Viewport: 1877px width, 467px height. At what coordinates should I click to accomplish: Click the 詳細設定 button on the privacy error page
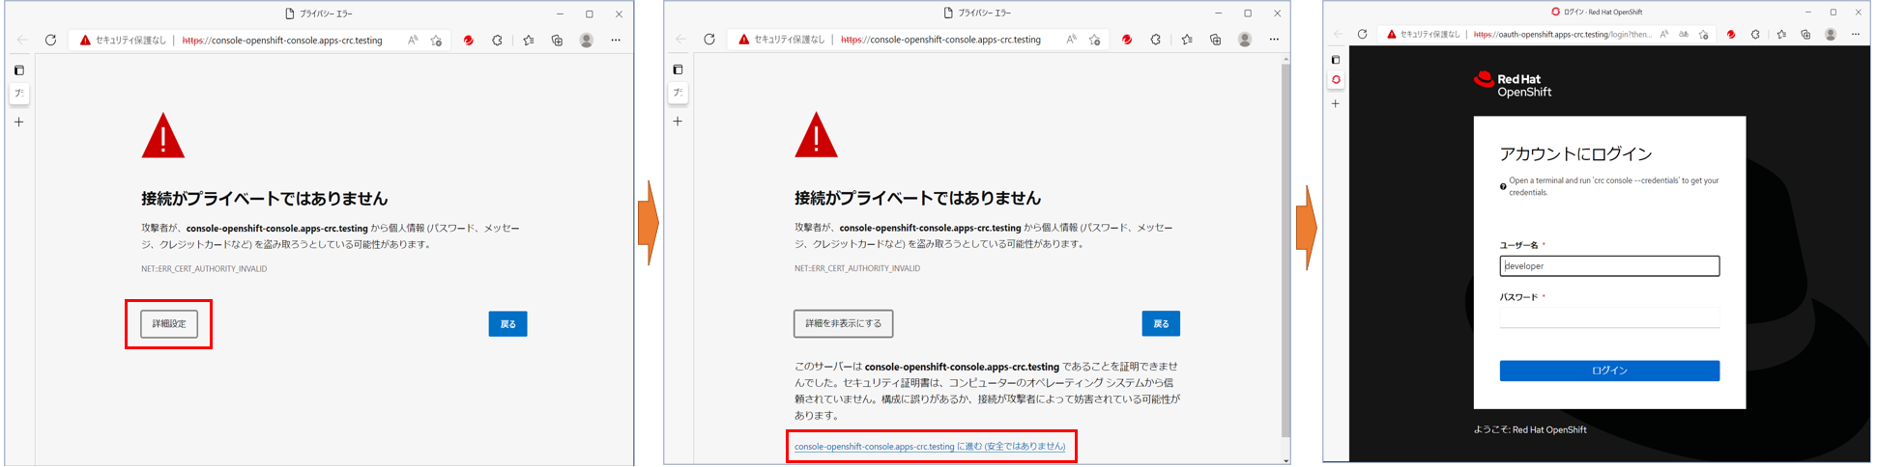click(169, 323)
